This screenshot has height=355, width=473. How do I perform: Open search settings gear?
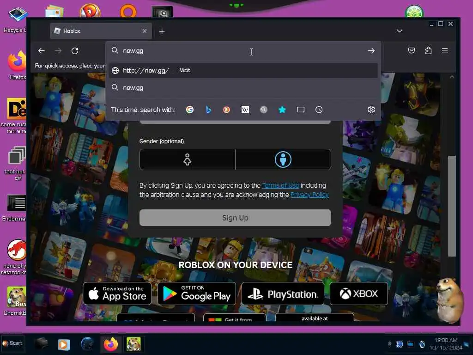pyautogui.click(x=371, y=110)
